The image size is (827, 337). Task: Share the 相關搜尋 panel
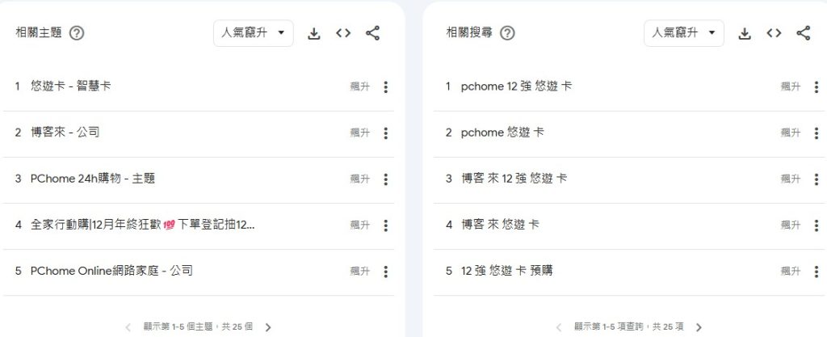pyautogui.click(x=803, y=33)
